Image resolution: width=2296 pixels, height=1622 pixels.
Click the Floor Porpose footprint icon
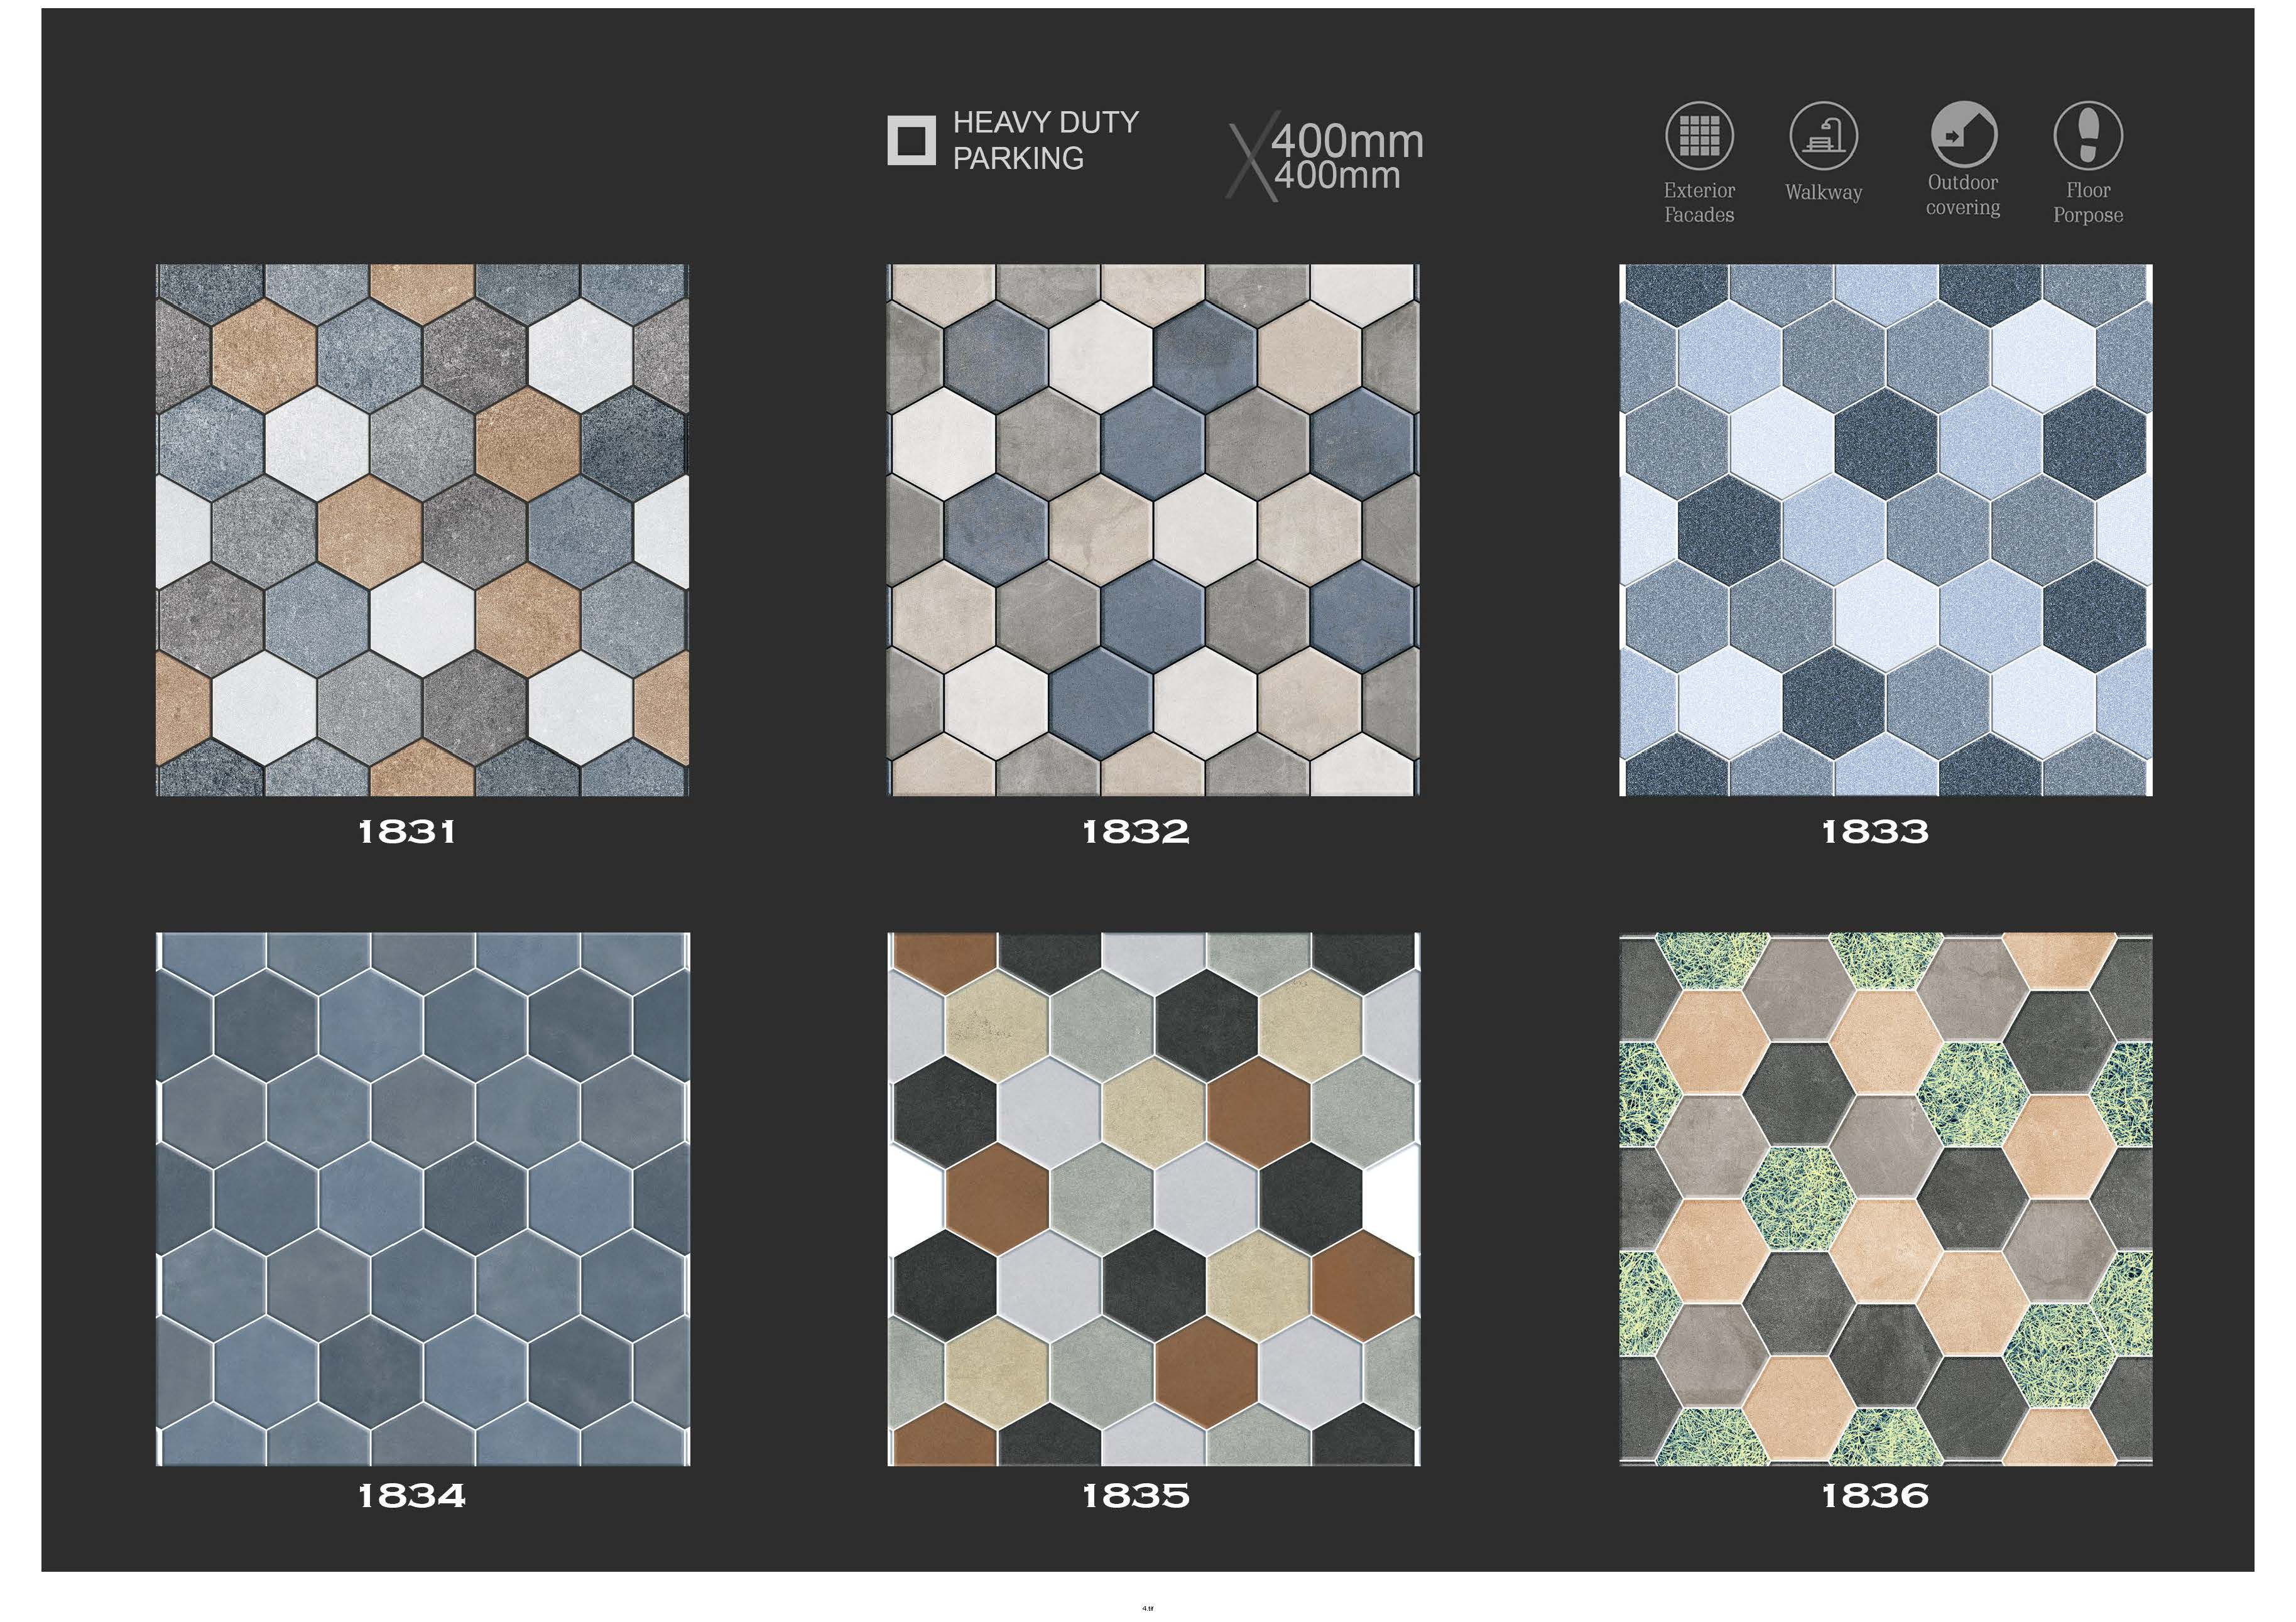(x=2088, y=135)
